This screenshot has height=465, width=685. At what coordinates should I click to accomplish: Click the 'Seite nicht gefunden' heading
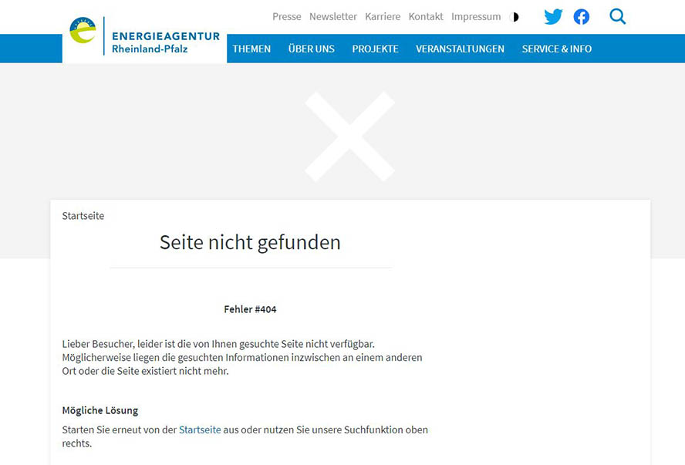coord(250,242)
